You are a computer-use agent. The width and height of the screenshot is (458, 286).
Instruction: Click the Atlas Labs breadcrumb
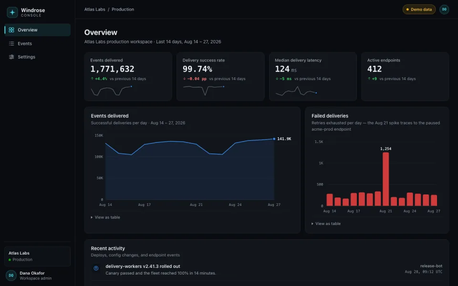94,10
